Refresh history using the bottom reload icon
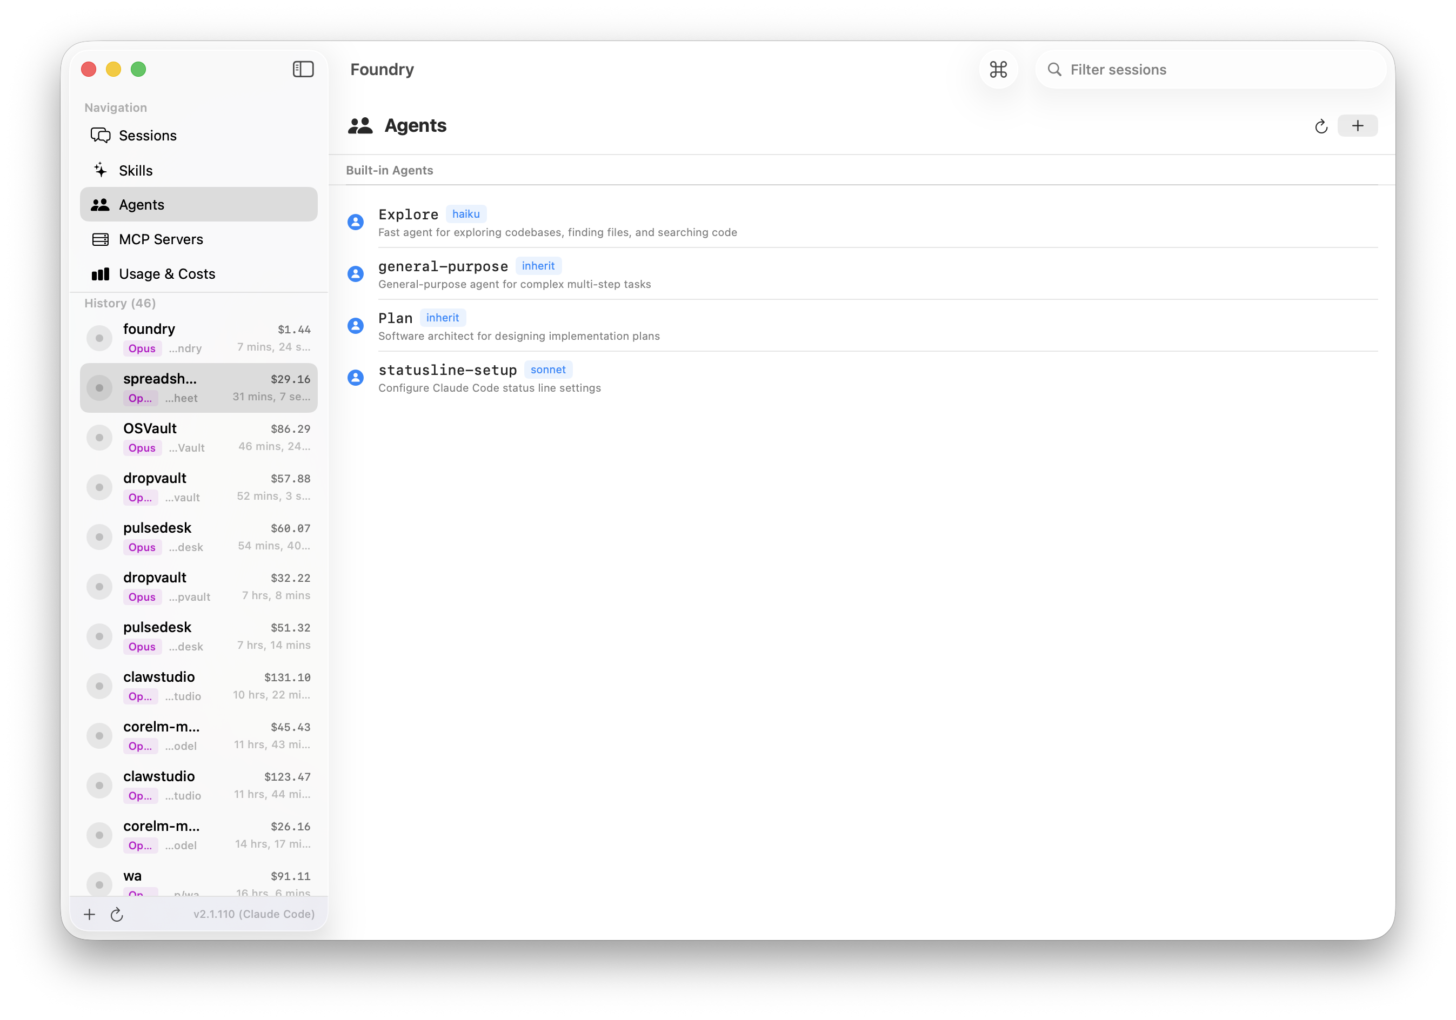Screen dimensions: 1456x1020 pyautogui.click(x=117, y=914)
